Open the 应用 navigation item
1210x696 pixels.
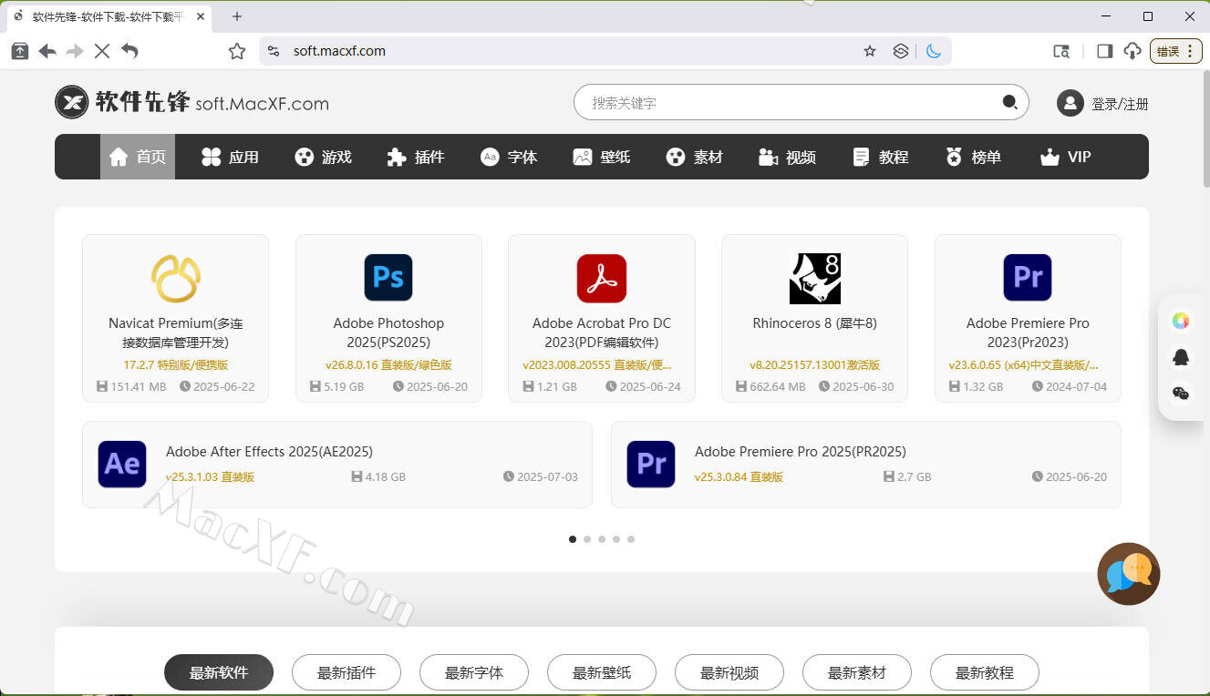point(230,157)
